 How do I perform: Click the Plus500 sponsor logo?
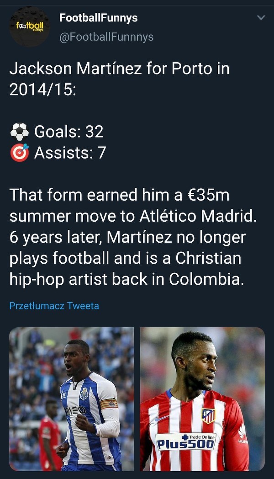185,442
